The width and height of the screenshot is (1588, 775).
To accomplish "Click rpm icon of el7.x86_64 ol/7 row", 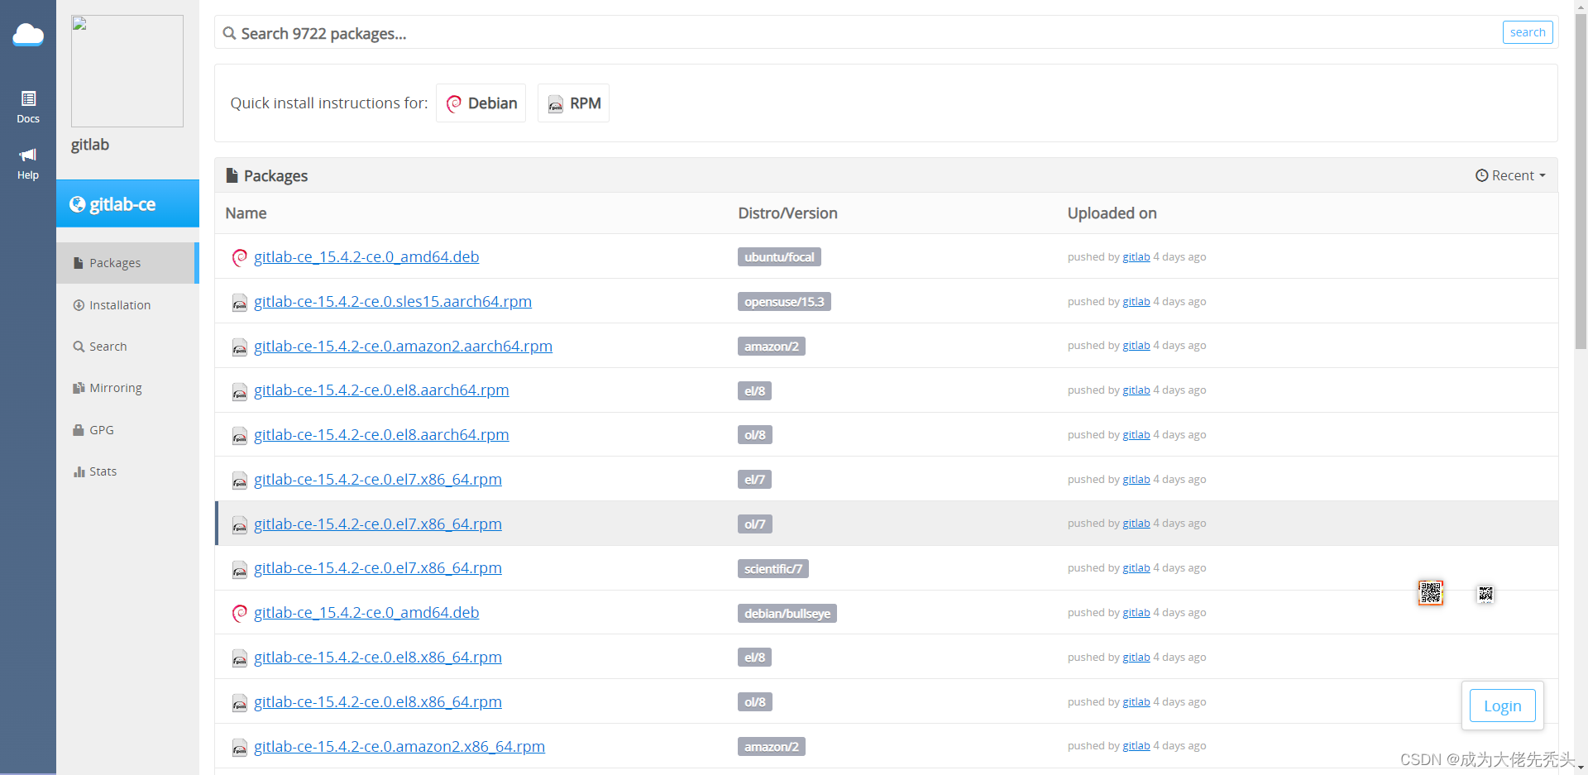I will [240, 524].
